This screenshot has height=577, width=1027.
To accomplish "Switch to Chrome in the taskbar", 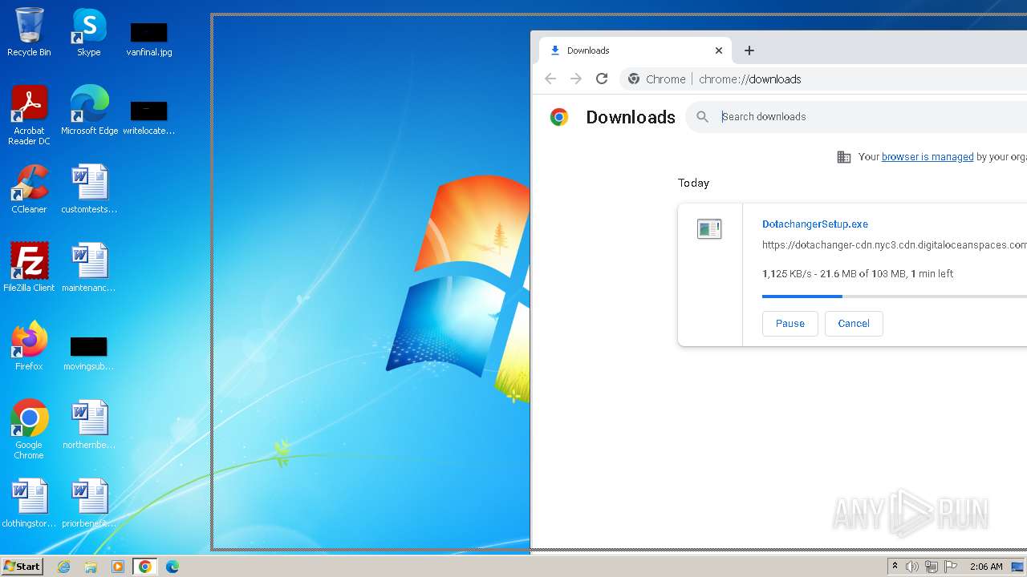I will pyautogui.click(x=145, y=567).
